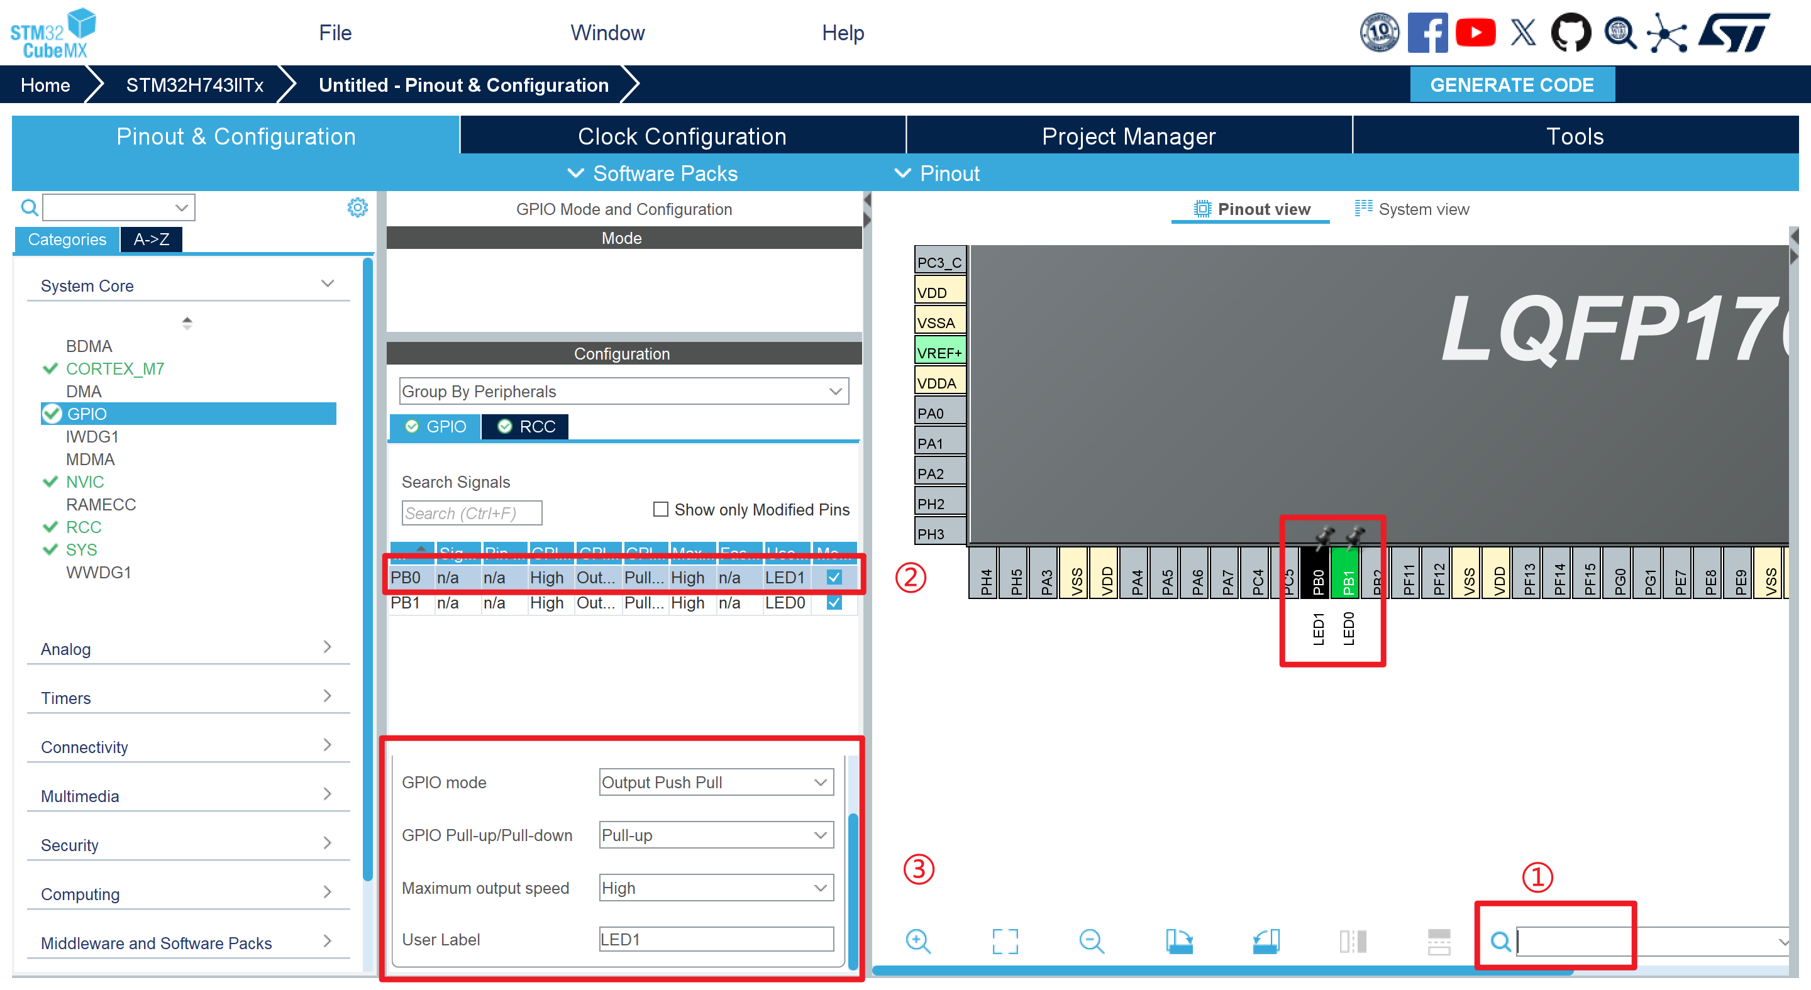This screenshot has height=990, width=1811.
Task: Click the globe search icon in header
Action: pyautogui.click(x=1620, y=32)
